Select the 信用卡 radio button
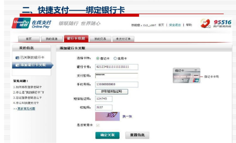236x143 pixels. point(115,58)
